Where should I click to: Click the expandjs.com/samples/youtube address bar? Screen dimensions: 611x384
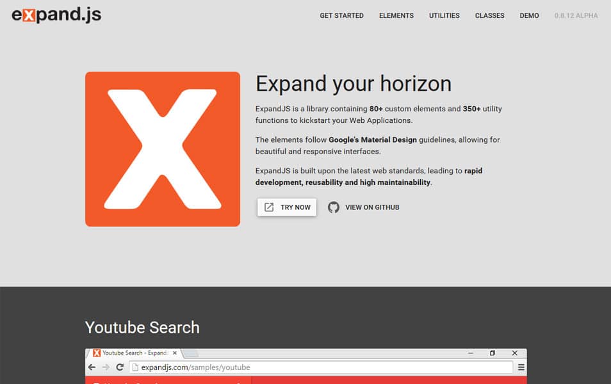point(321,367)
